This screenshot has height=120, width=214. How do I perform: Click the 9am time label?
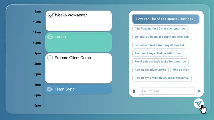[x=38, y=12]
